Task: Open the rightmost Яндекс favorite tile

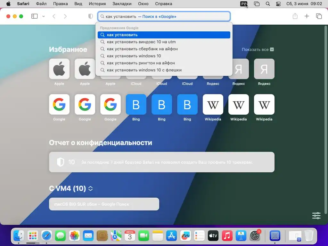Action: (264, 69)
